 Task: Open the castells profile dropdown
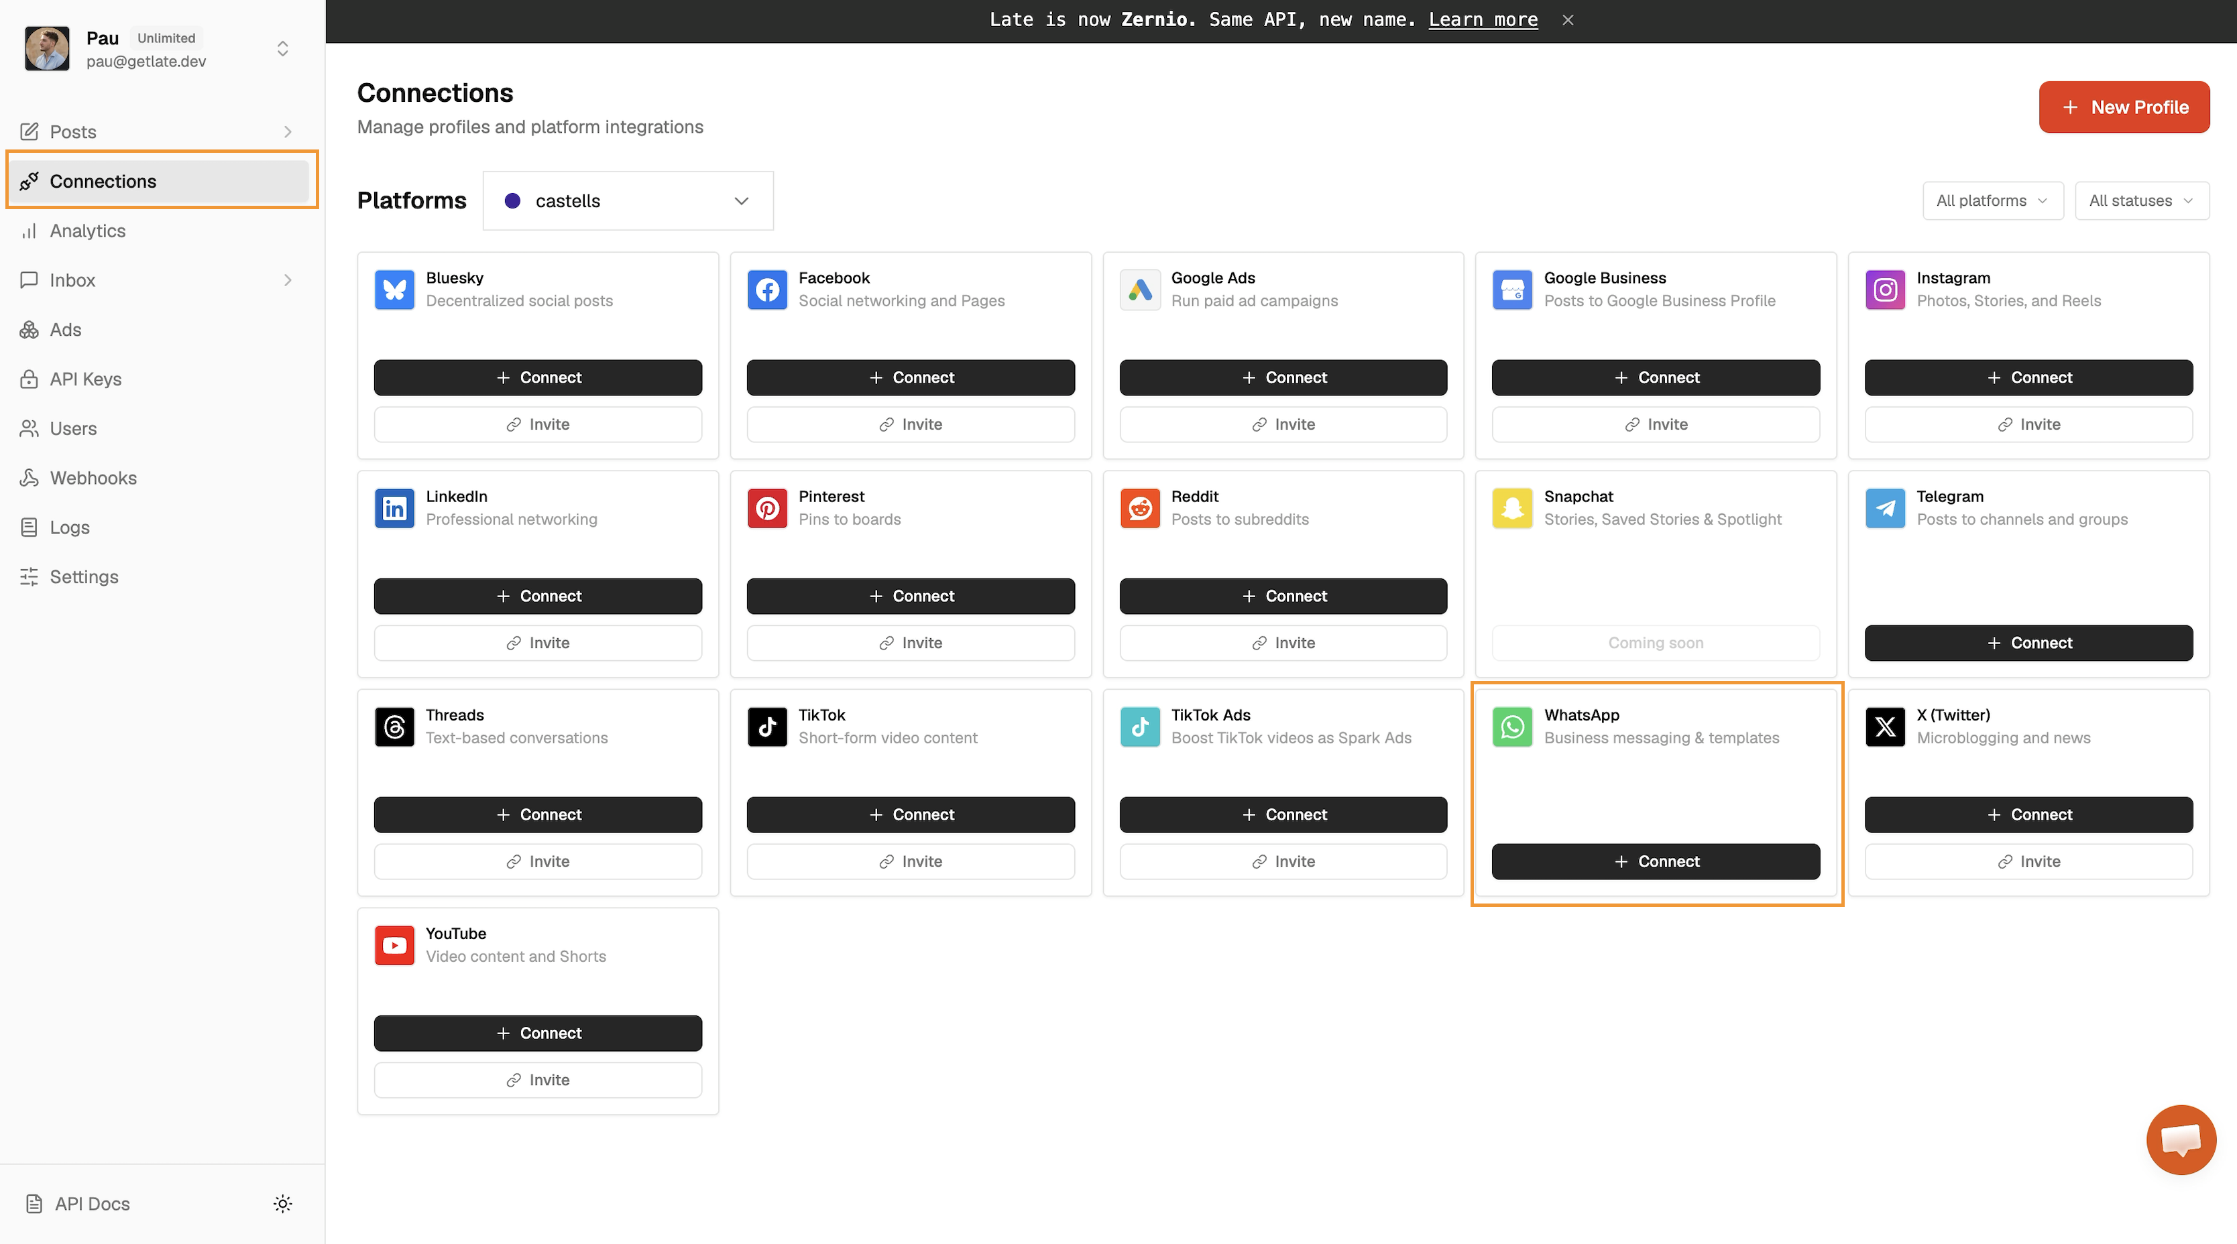(x=627, y=200)
